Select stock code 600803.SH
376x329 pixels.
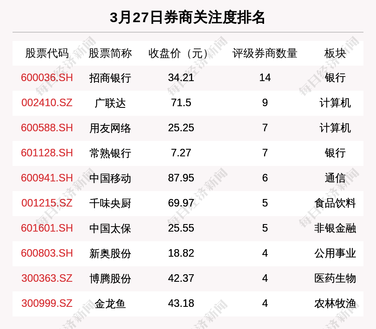[x=47, y=253]
